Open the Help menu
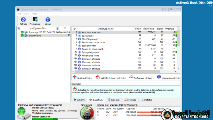The height and width of the screenshot is (120, 213). pos(34,13)
